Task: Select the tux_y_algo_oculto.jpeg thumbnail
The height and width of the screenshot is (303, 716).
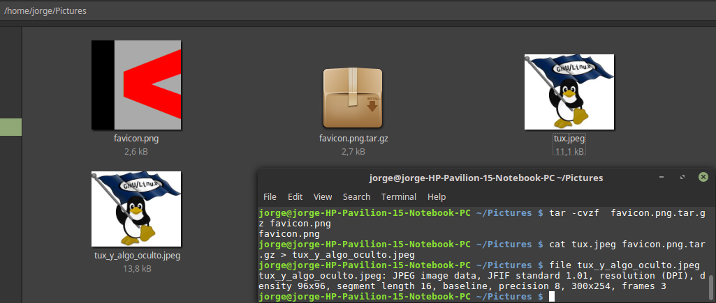Action: pos(136,209)
